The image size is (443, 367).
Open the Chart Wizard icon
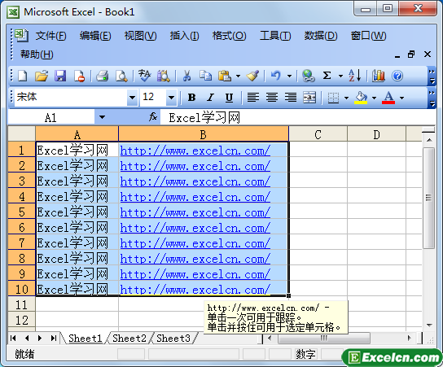point(378,76)
